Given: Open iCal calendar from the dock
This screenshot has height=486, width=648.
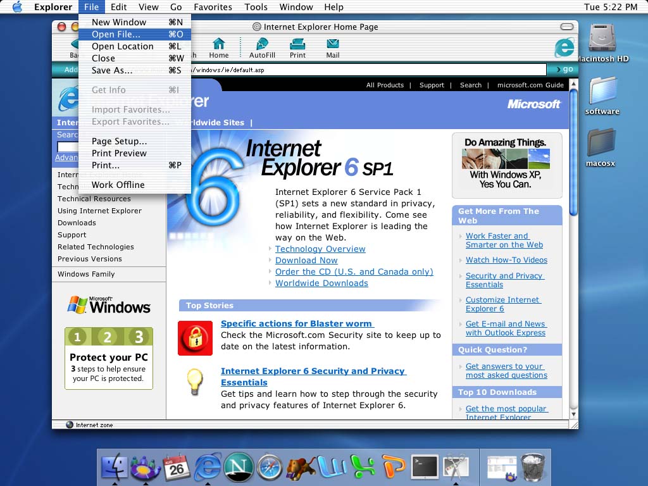Looking at the screenshot, I should (177, 468).
